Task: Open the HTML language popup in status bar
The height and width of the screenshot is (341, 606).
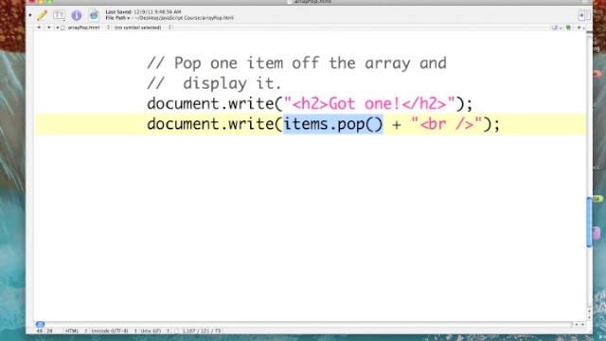Action: pos(76,331)
